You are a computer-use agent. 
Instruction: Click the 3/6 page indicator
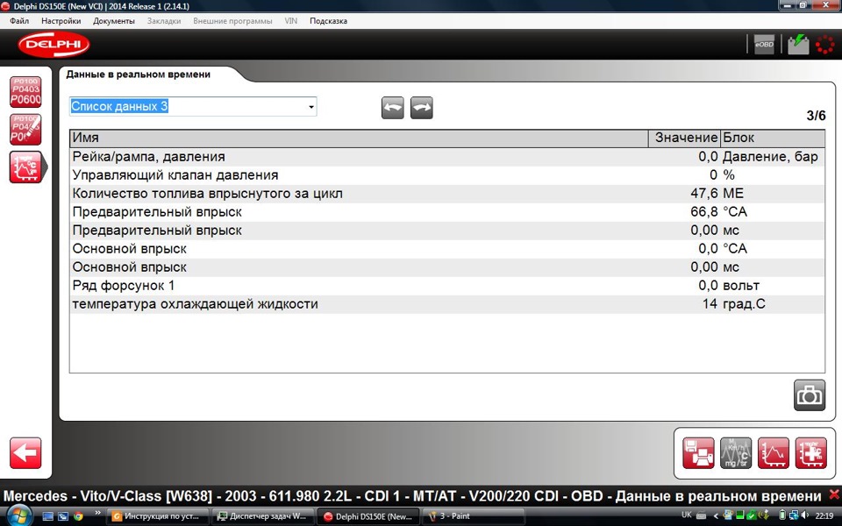click(817, 116)
